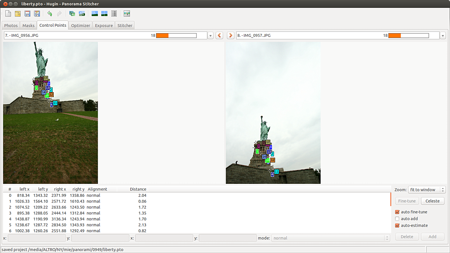Expand the Zoom fit to window dropdown

click(x=427, y=190)
